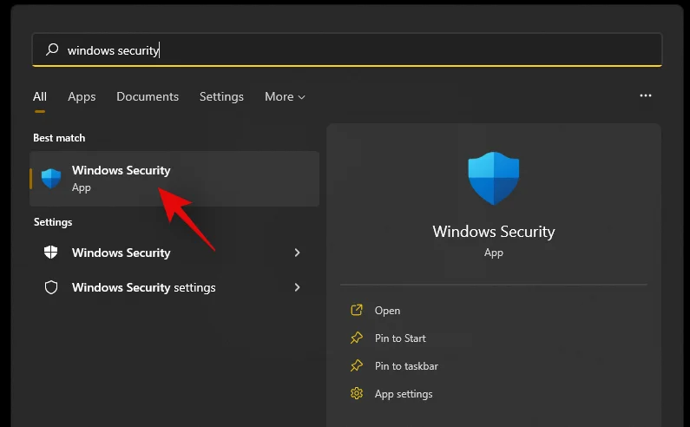Viewport: 690px width, 427px height.
Task: Choose Open in preview pane
Action: tap(387, 311)
